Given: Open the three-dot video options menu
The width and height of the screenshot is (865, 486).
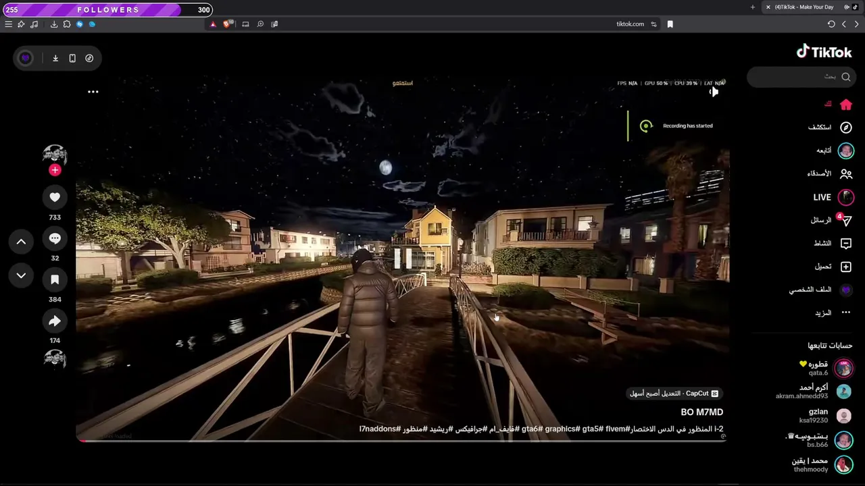Looking at the screenshot, I should pos(93,92).
